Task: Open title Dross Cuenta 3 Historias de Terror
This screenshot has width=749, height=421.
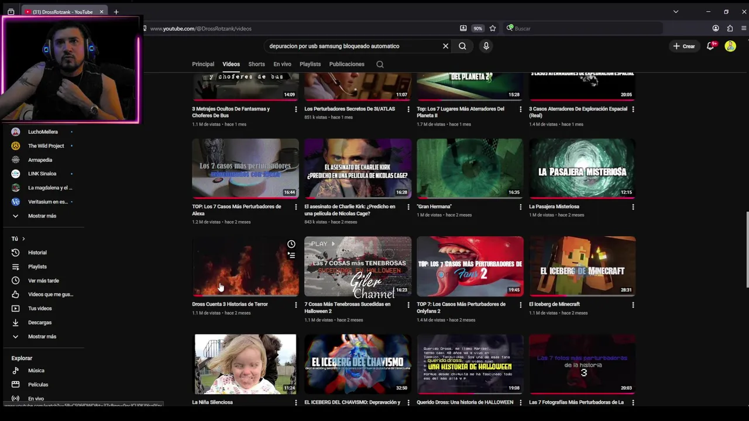Action: pyautogui.click(x=230, y=304)
